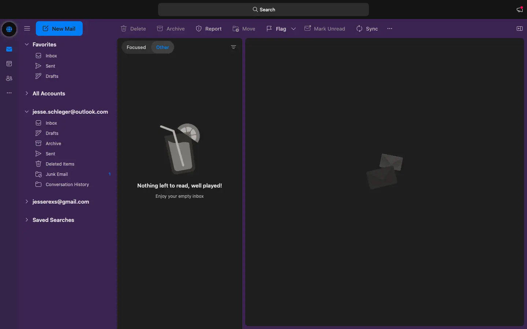The width and height of the screenshot is (527, 329).
Task: Open more apps ellipsis in sidebar
Action: (9, 93)
